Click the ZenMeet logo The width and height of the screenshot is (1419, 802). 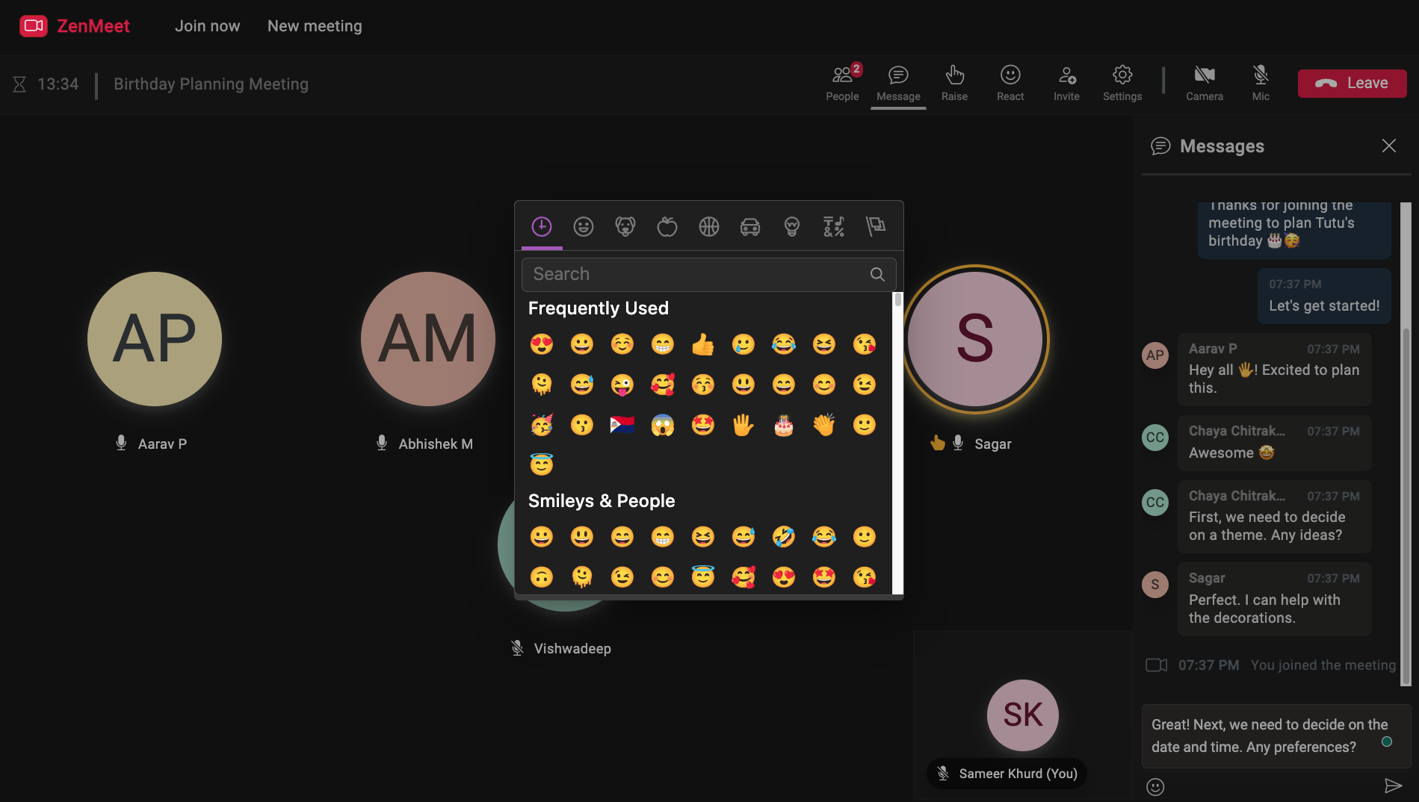coord(75,26)
